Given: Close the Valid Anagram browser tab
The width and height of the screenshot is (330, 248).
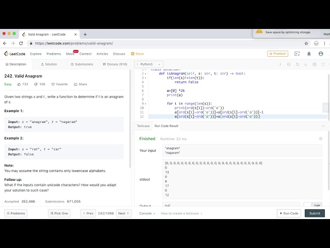Looking at the screenshot, I should 76,35.
